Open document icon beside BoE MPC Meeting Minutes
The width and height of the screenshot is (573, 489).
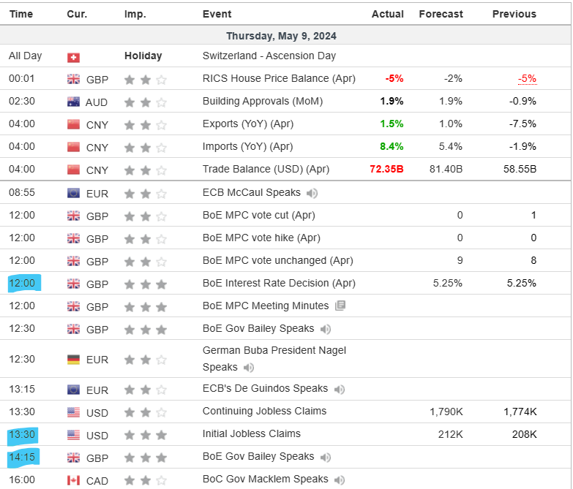340,306
